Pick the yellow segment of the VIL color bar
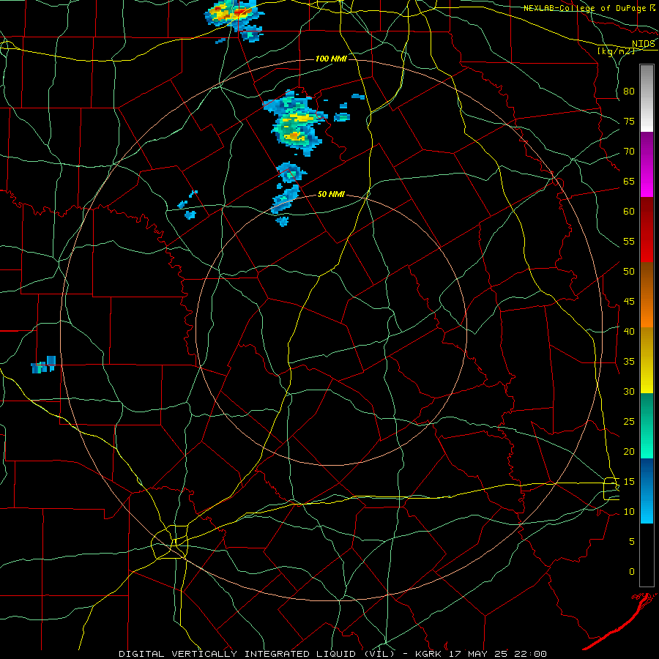 click(x=647, y=360)
